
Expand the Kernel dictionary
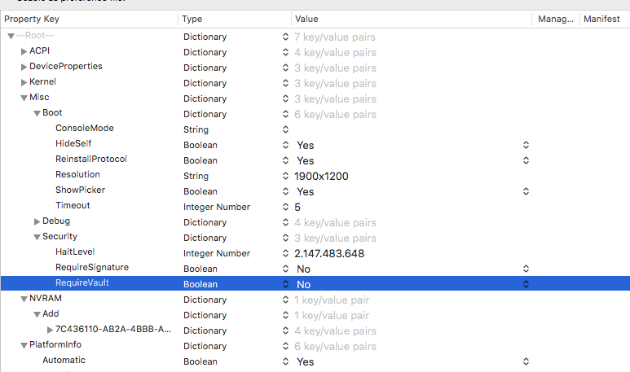(24, 82)
